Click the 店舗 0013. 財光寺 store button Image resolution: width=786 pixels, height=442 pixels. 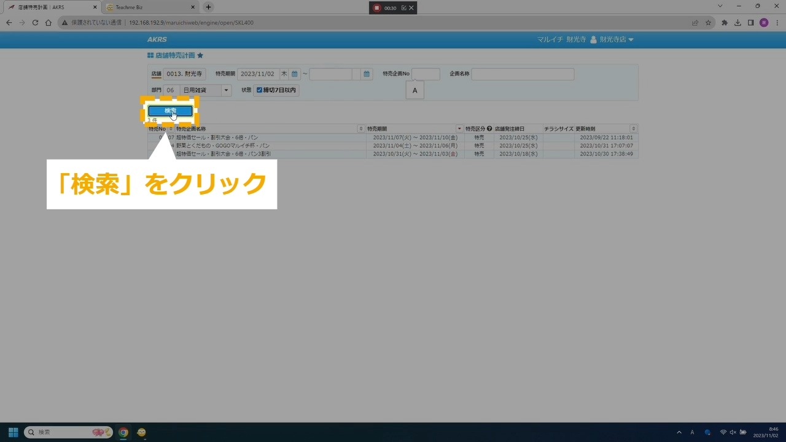point(184,74)
